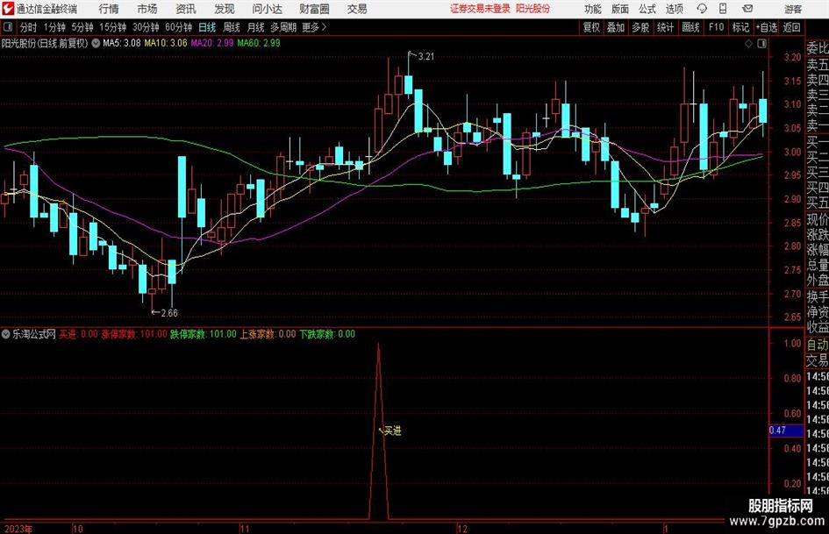The height and width of the screenshot is (534, 829).
Task: Select the 周线 weekly period
Action: pyautogui.click(x=232, y=27)
